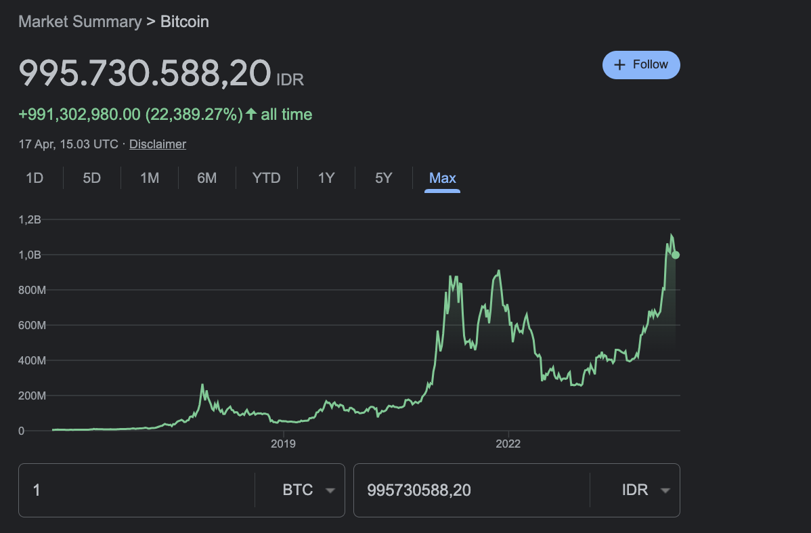Viewport: 811px width, 533px height.
Task: Click the Follow button
Action: click(641, 65)
